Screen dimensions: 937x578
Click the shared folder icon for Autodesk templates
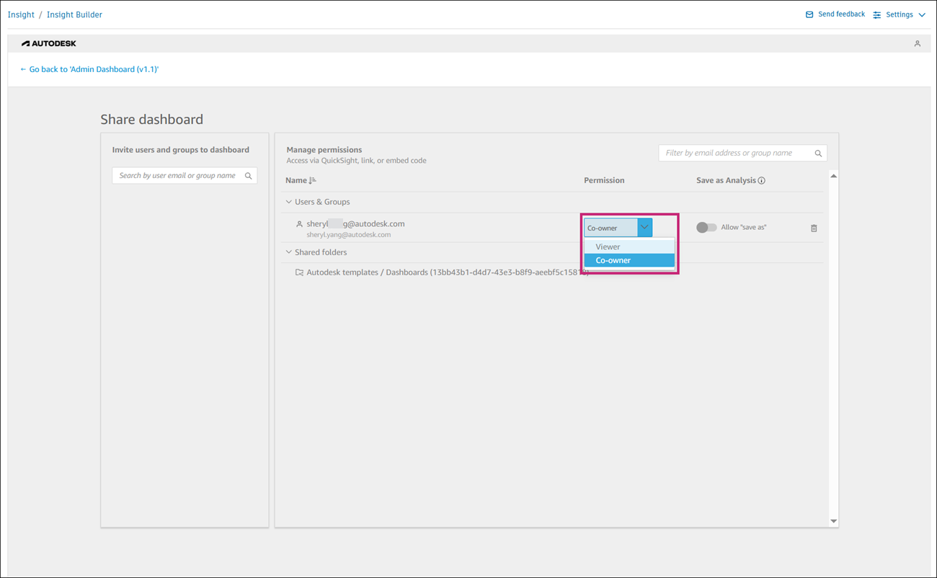(299, 272)
